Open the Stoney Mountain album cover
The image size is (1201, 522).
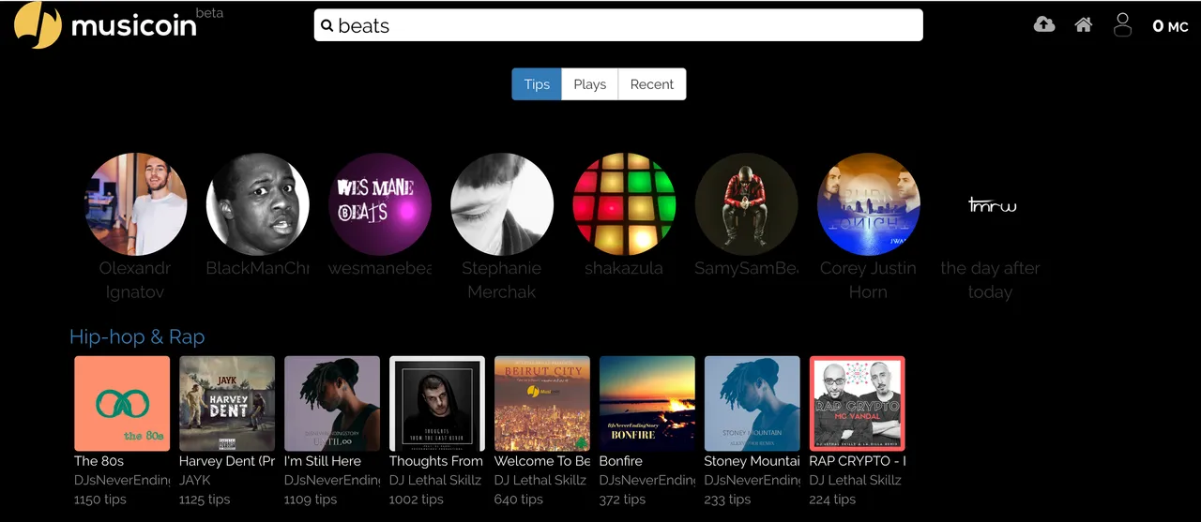(x=753, y=404)
